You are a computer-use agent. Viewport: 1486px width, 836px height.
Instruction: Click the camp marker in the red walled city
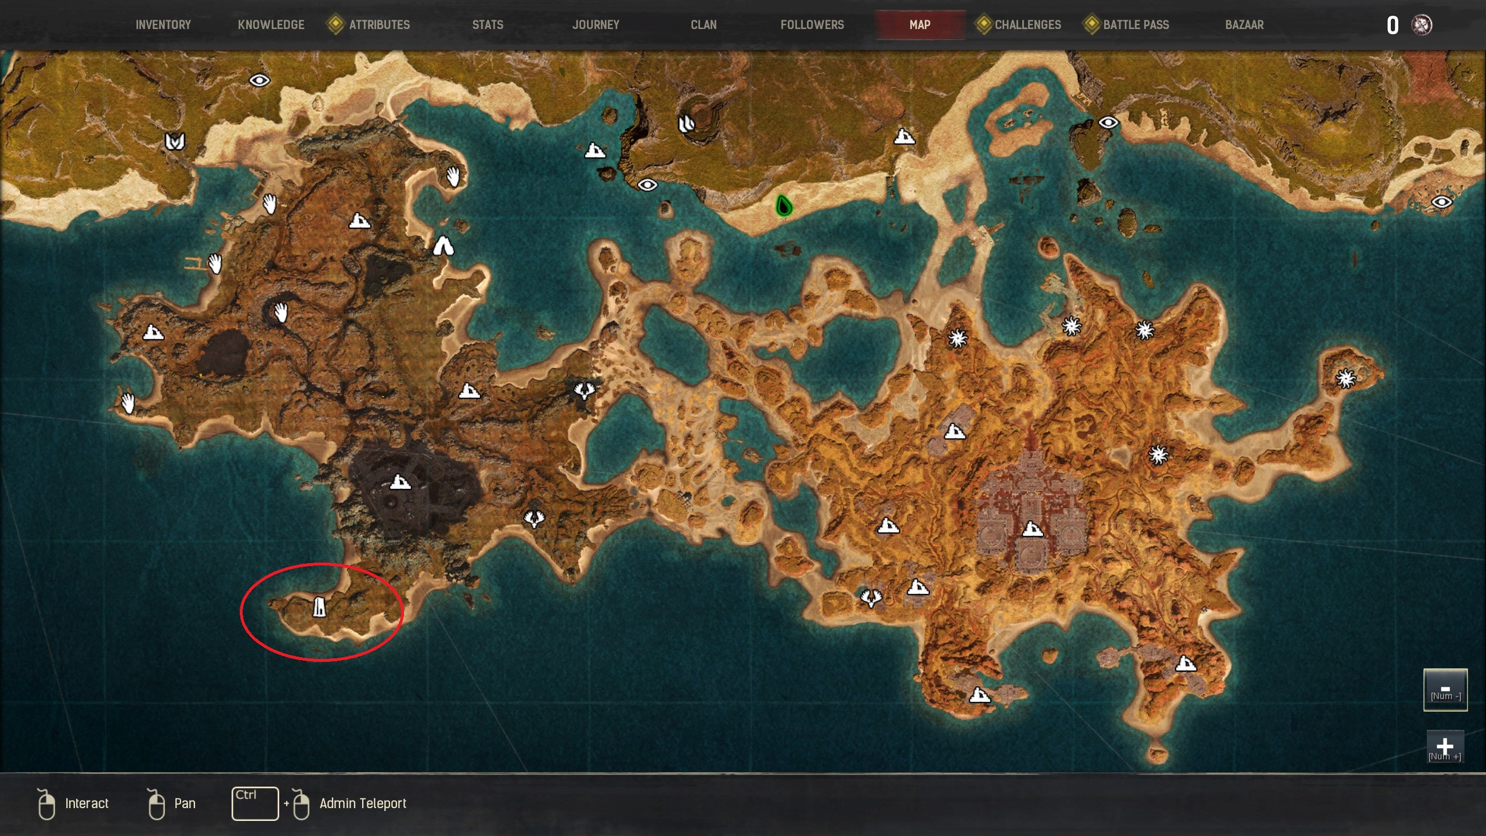(x=1032, y=529)
